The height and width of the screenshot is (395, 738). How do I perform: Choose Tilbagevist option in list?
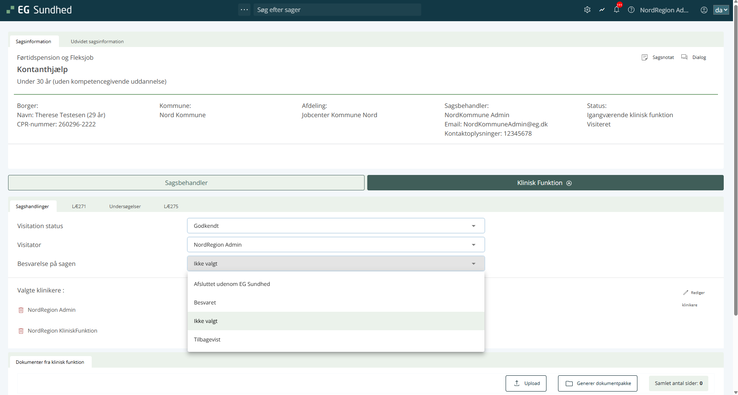coord(207,340)
